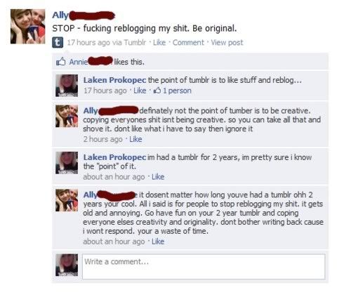Click the thumbs-up icon beside Annie's like
Viewport: 351px width, 297px height.
coord(60,62)
